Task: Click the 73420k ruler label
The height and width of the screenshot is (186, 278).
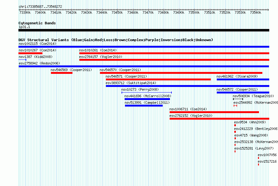Action: tap(71, 13)
